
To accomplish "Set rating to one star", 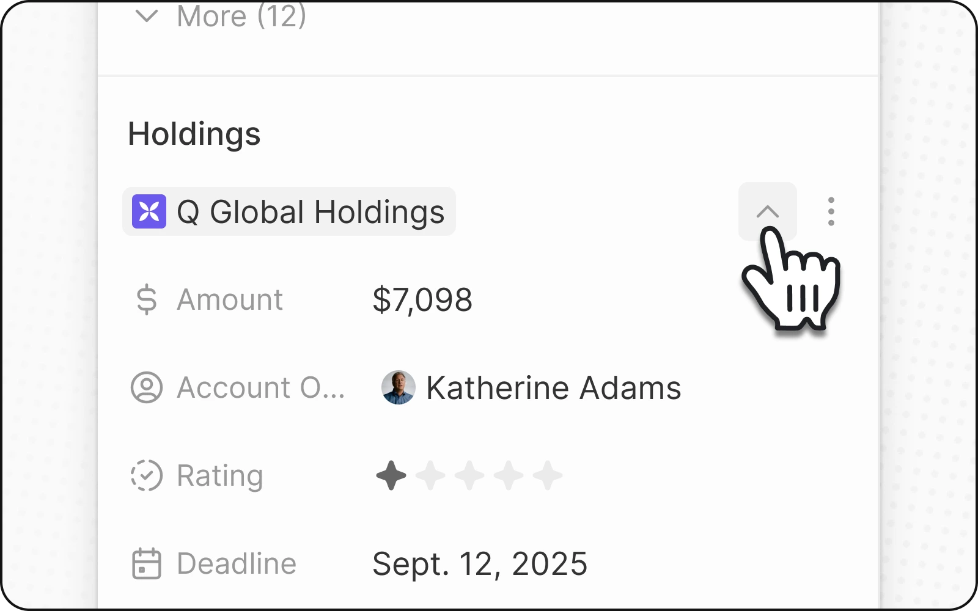I will (391, 475).
